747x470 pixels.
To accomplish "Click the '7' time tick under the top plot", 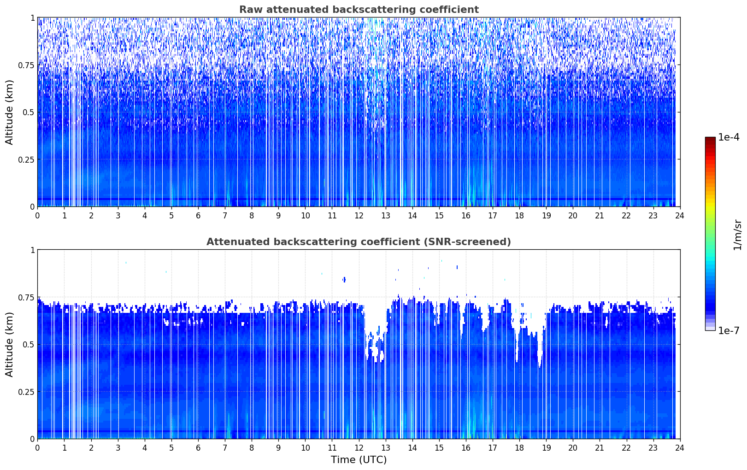I will pos(225,215).
